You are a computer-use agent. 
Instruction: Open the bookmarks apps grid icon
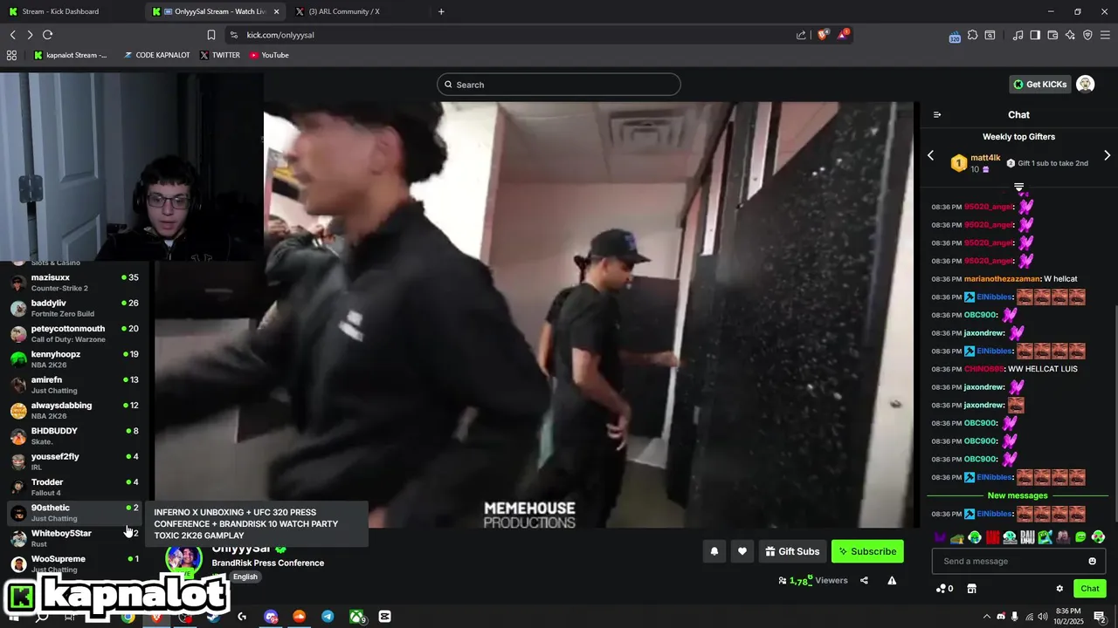tap(11, 55)
